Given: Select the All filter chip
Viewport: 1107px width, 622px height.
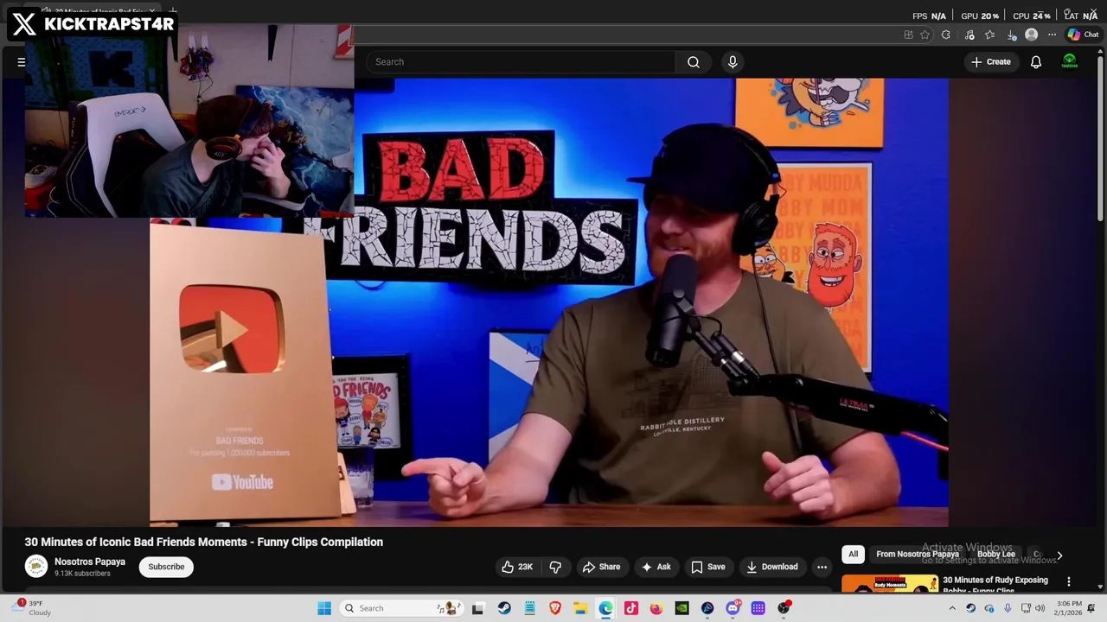Looking at the screenshot, I should point(854,554).
